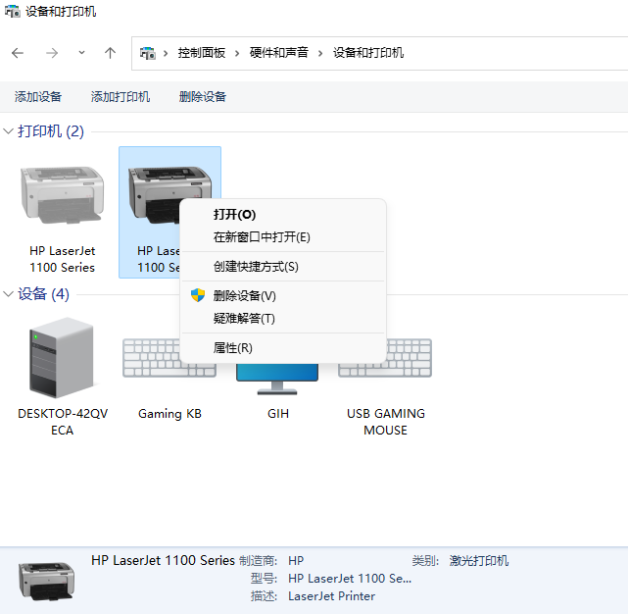Select the GIH monitor icon

[x=277, y=379]
